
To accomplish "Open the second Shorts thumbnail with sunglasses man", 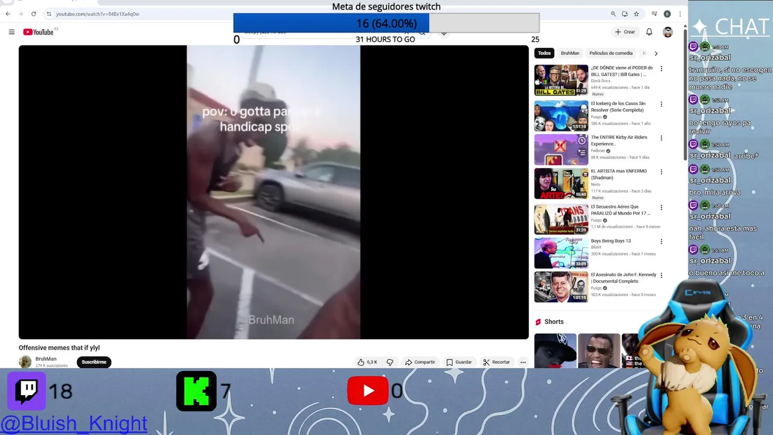I will (x=598, y=350).
